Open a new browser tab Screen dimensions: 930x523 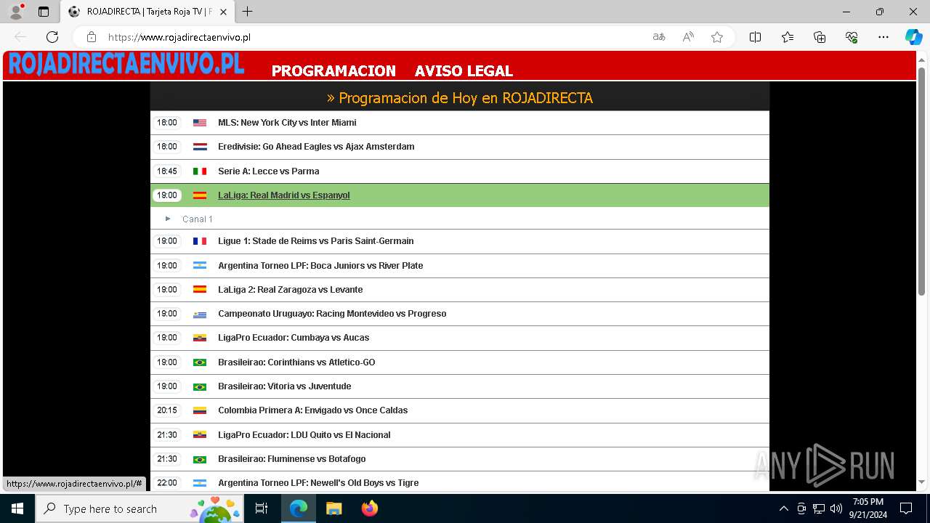[x=248, y=12]
